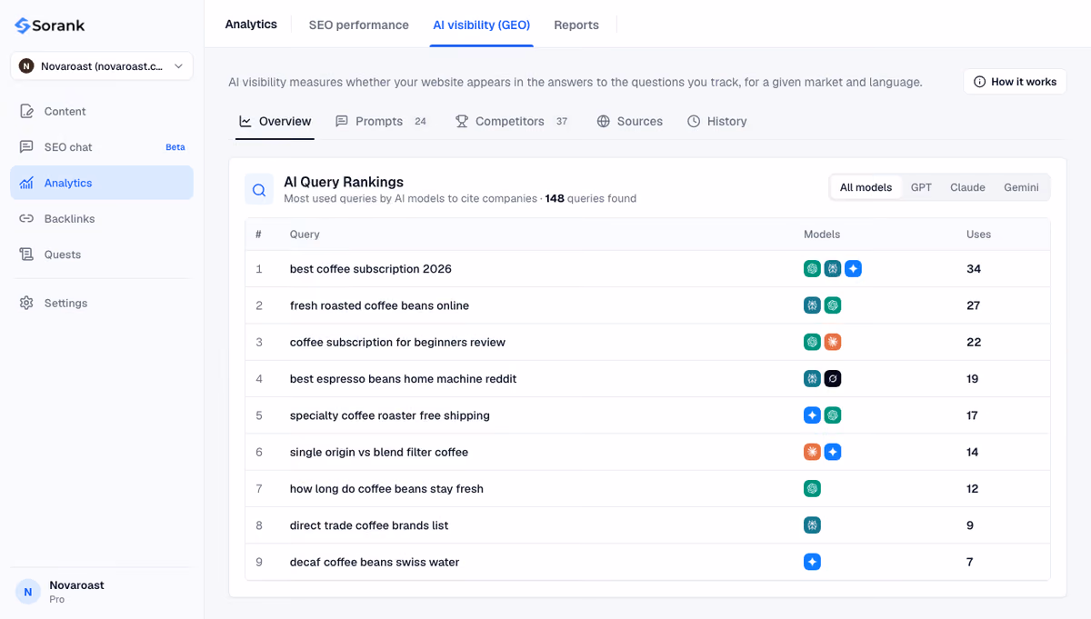Open Backlinks via its chain-link icon

click(26, 219)
